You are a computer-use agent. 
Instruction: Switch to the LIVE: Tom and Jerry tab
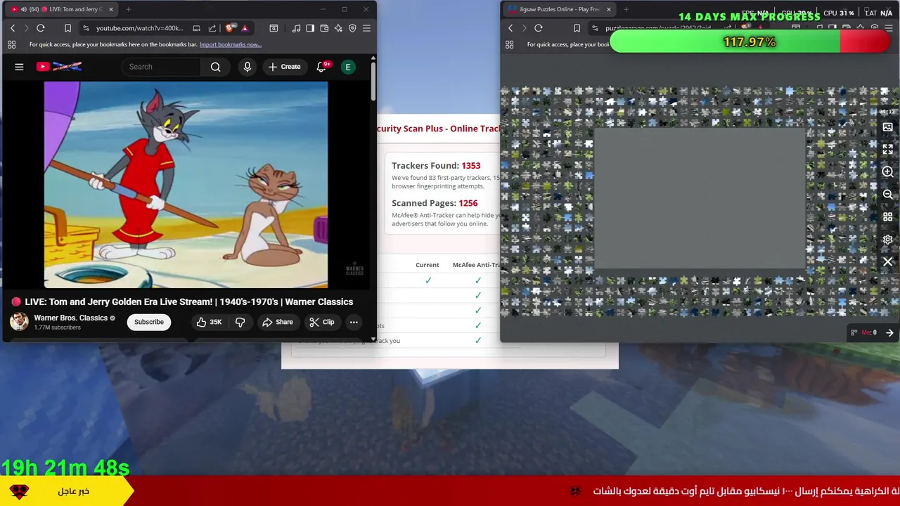pyautogui.click(x=60, y=9)
